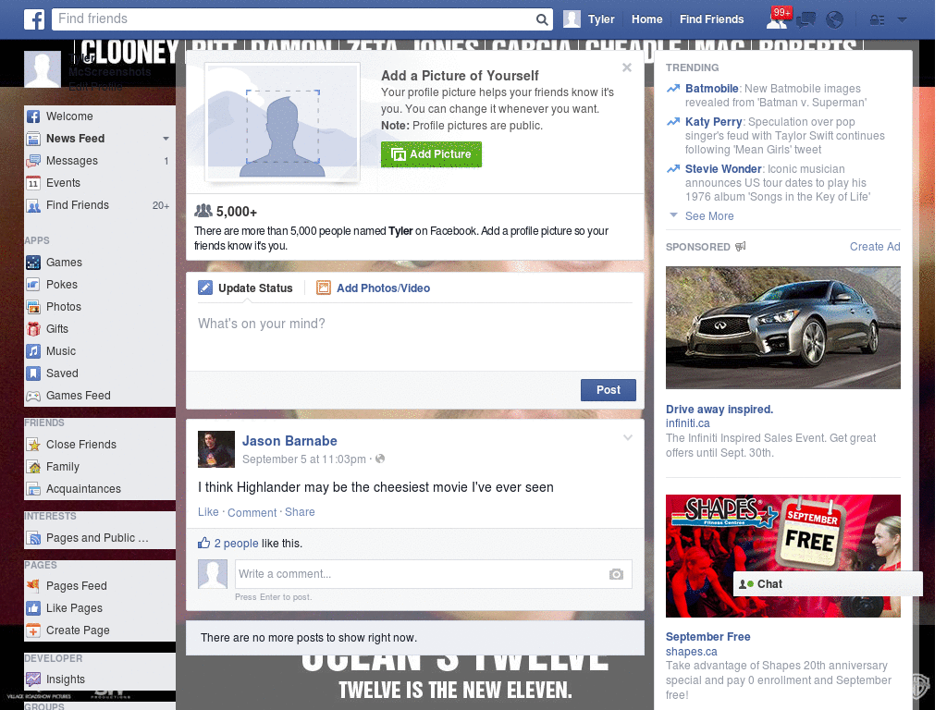This screenshot has width=947, height=710.
Task: Open the Chat bar
Action: coord(828,584)
